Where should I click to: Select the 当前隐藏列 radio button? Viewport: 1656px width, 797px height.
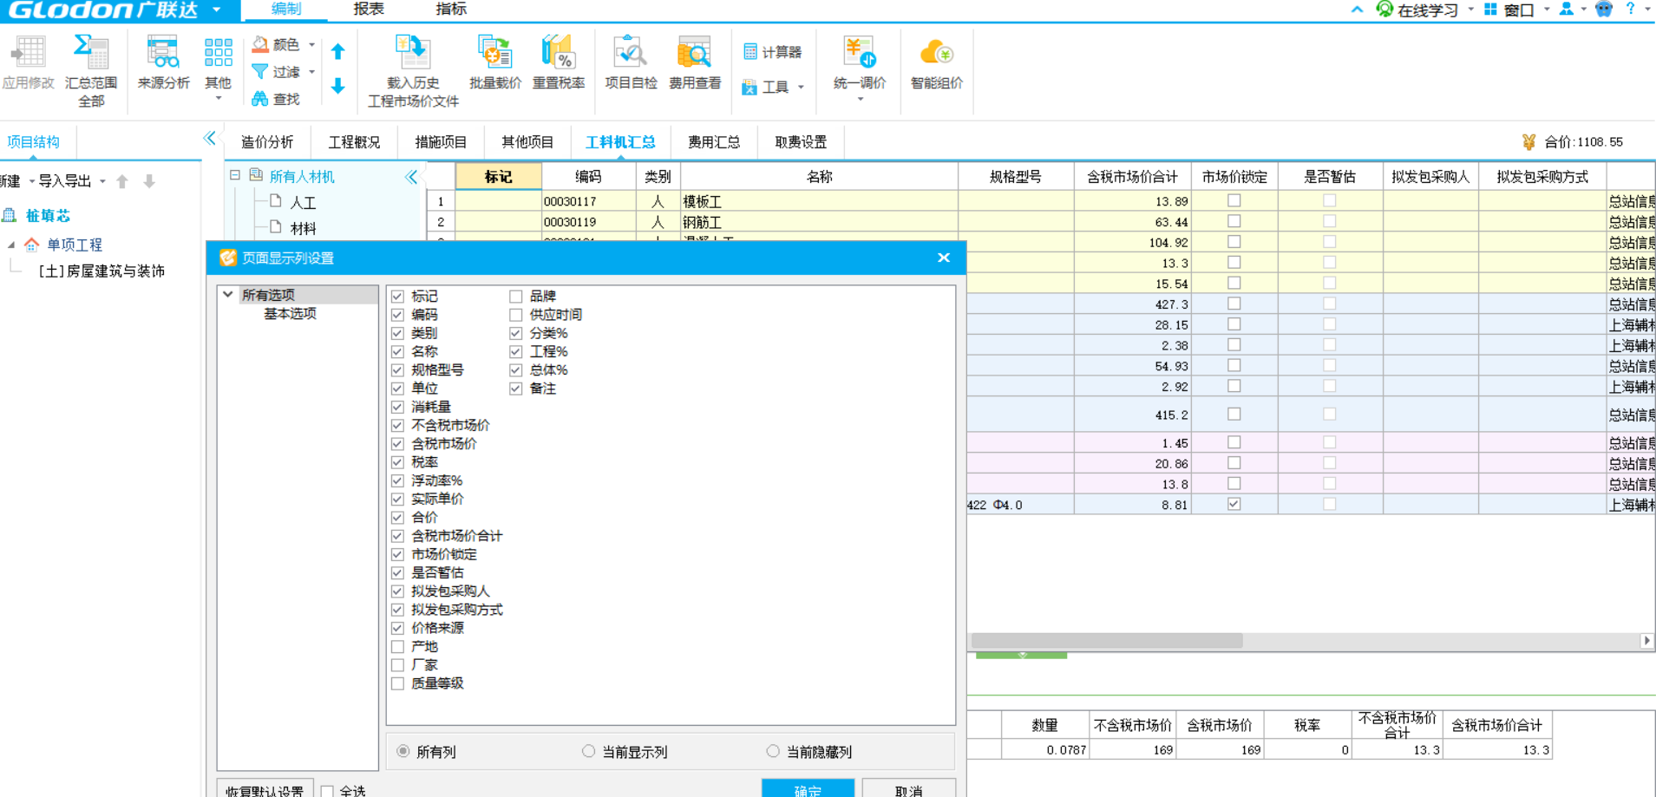tap(773, 751)
